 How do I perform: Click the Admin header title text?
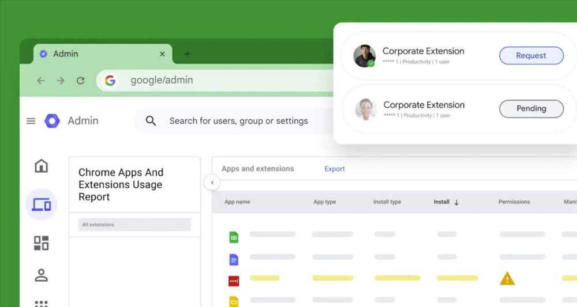click(83, 120)
